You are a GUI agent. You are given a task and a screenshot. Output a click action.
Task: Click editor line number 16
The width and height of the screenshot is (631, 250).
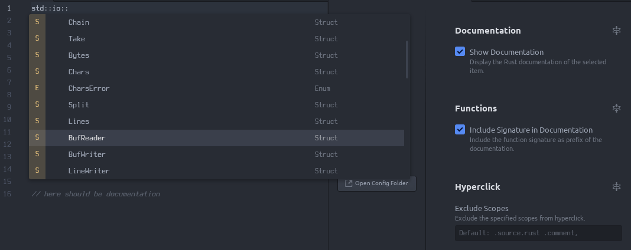tap(7, 194)
